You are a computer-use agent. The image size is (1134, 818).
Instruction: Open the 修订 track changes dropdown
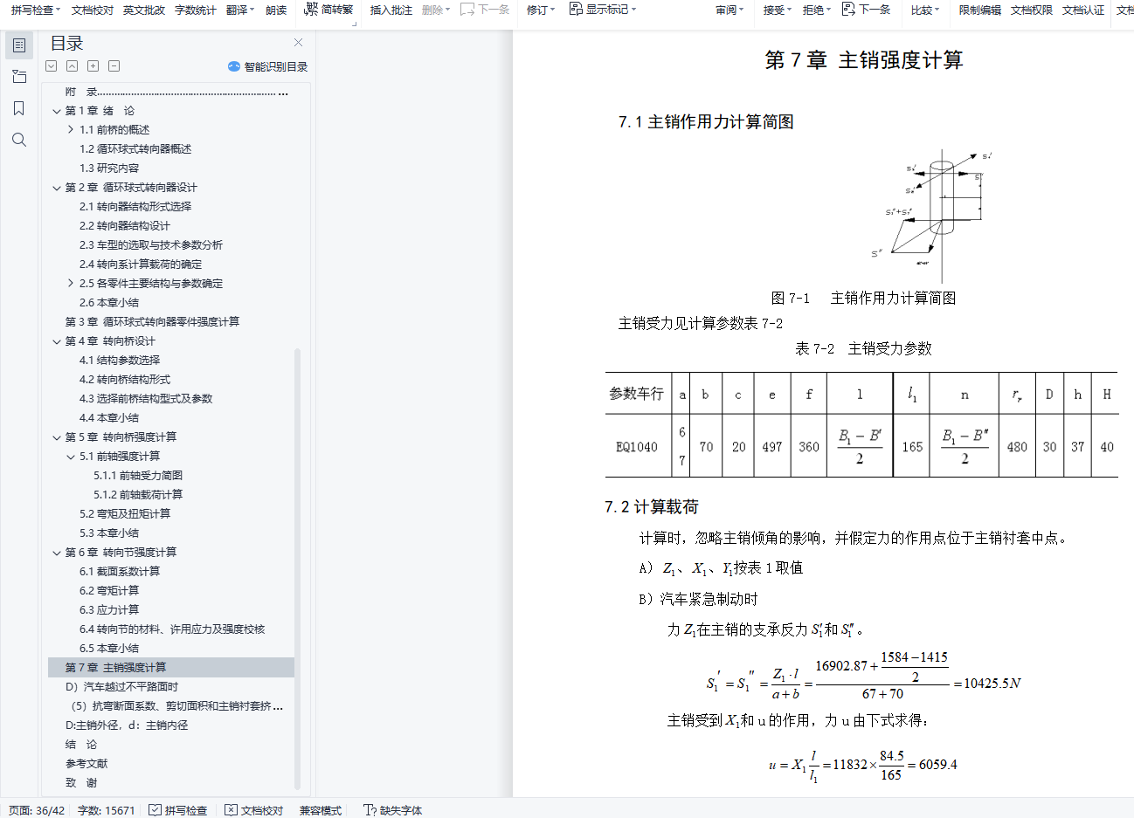pos(541,10)
